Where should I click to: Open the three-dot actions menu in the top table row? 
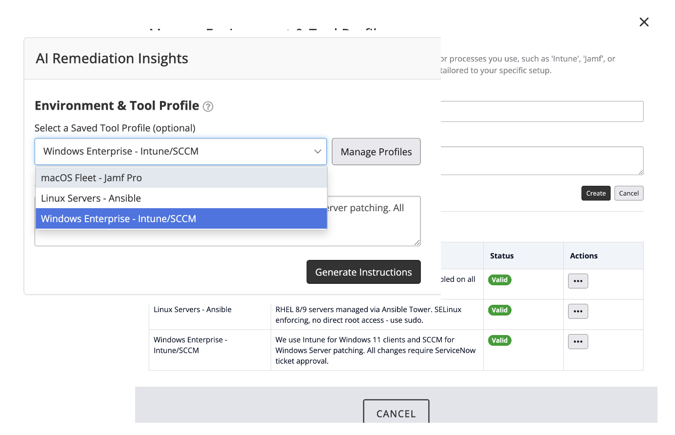point(578,281)
